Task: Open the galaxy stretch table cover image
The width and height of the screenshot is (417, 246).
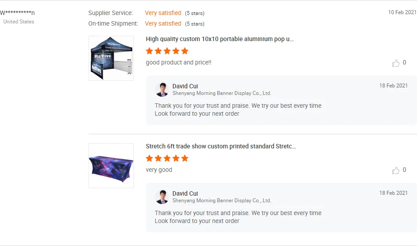Action: coord(111,166)
